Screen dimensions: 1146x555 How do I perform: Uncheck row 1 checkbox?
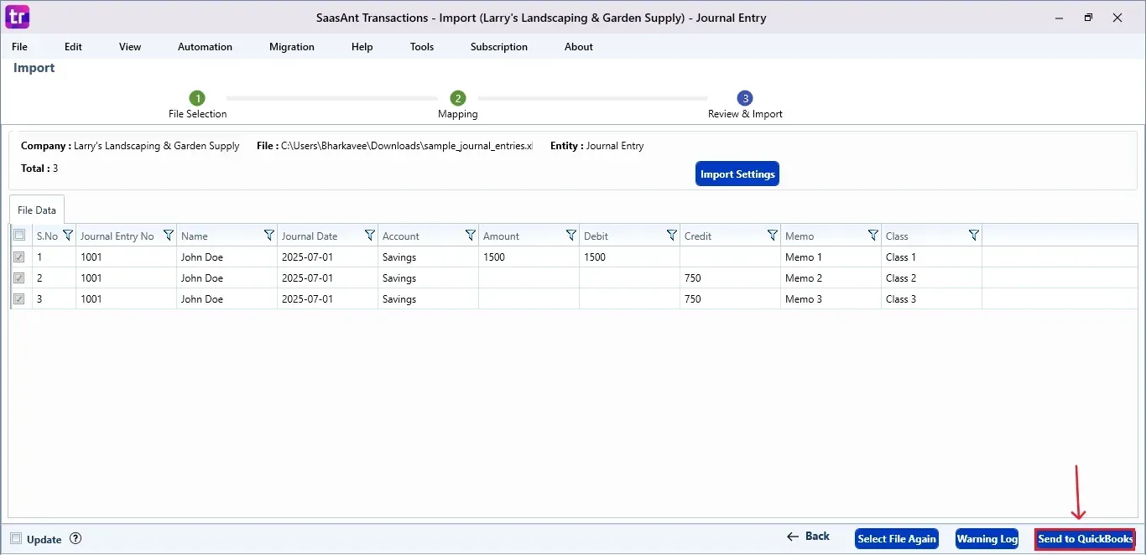(x=19, y=257)
